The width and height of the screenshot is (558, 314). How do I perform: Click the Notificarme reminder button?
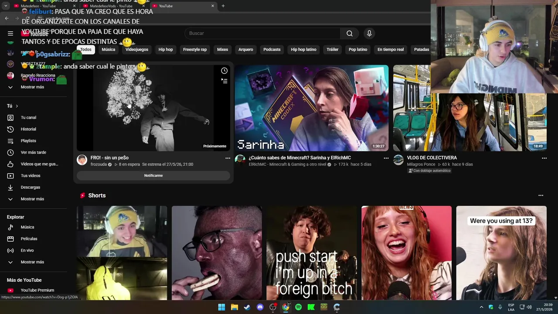pyautogui.click(x=153, y=175)
